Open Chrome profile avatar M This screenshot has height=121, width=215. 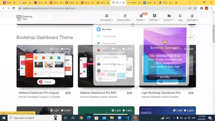(206, 8)
